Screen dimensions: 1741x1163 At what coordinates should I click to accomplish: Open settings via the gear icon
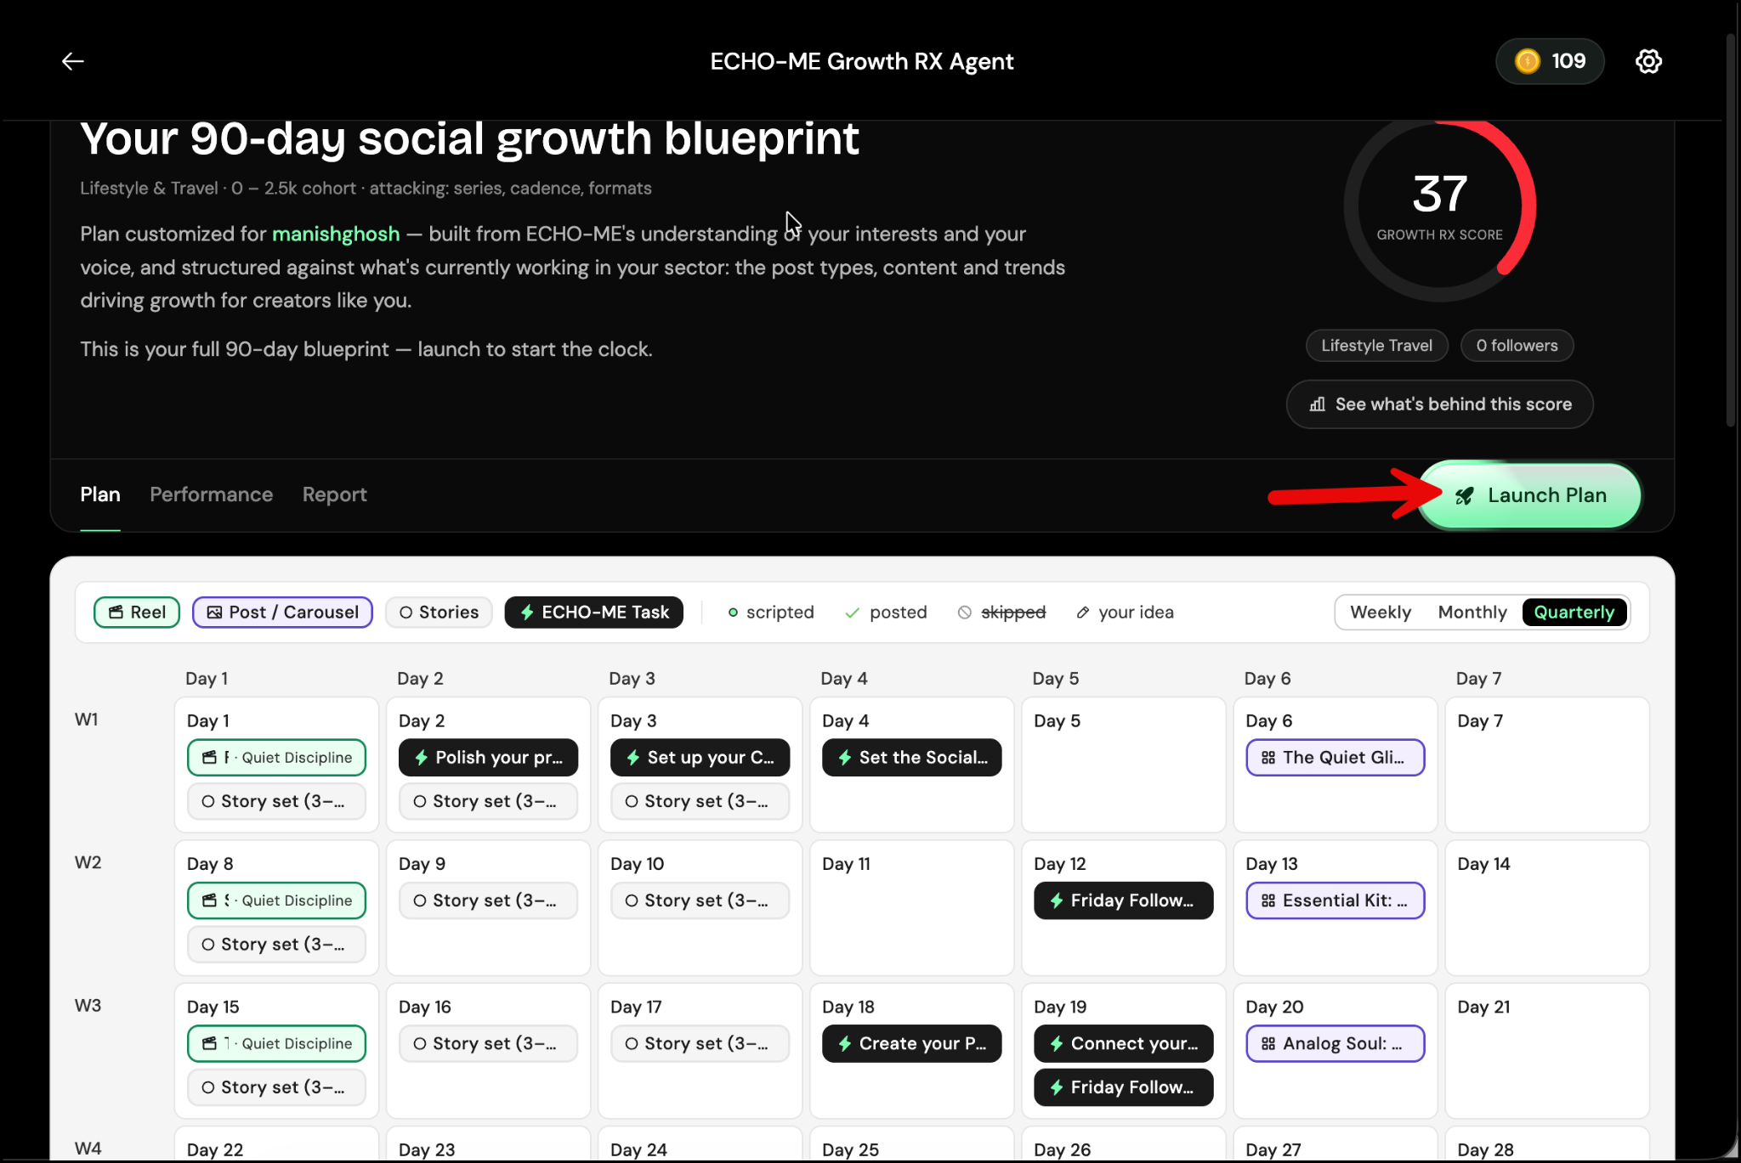(1648, 61)
